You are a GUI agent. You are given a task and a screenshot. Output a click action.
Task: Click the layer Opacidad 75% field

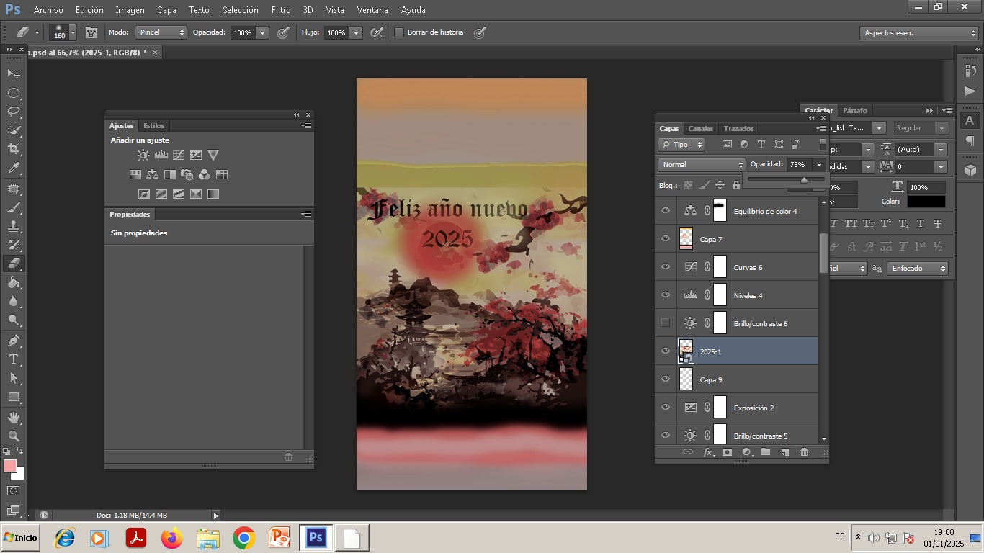(799, 165)
